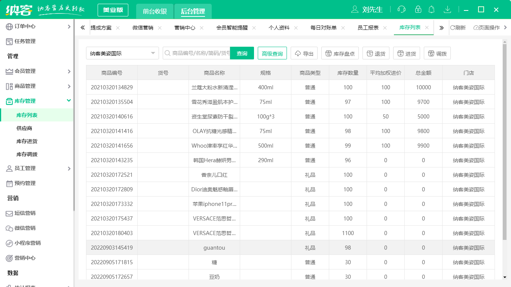Click the 100g*3 specification cell

pyautogui.click(x=266, y=116)
